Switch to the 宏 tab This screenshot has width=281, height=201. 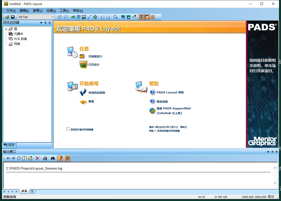coord(32,191)
